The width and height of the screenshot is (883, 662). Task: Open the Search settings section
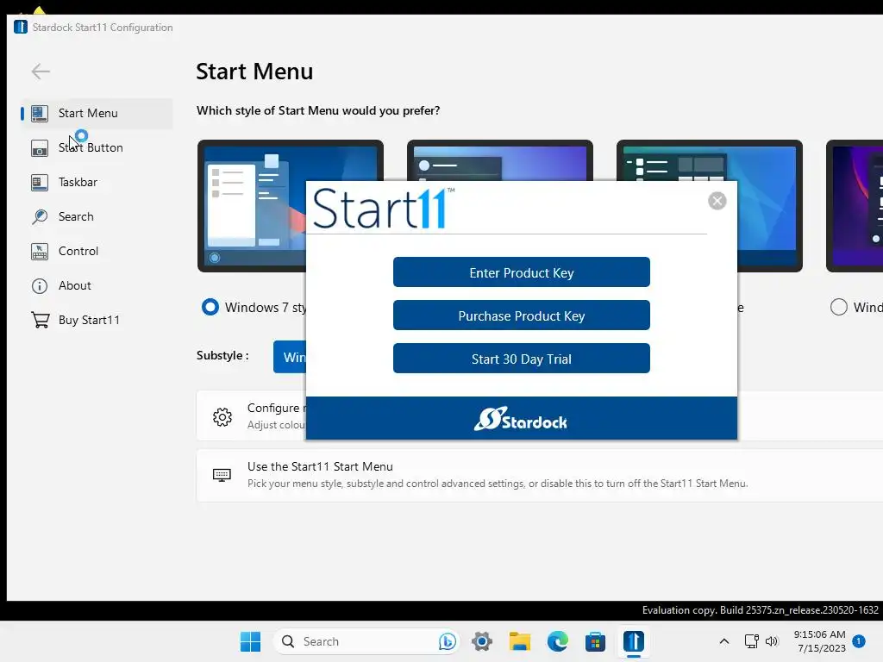tap(97, 216)
